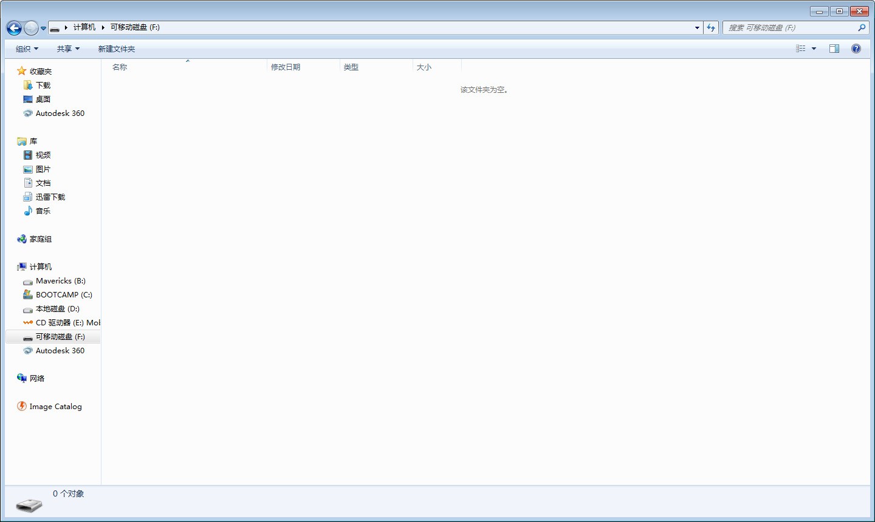Open the 组织 dropdown menu
875x522 pixels.
(27, 49)
